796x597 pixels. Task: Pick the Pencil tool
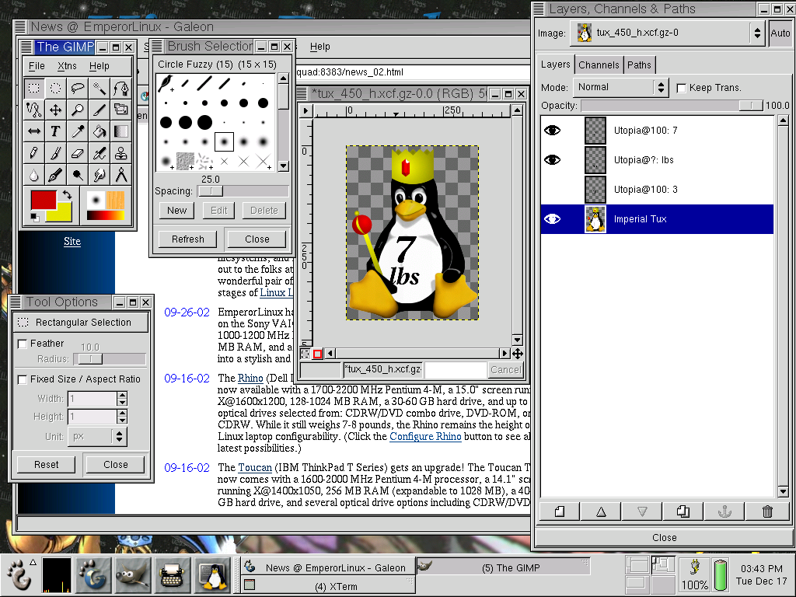(33, 153)
